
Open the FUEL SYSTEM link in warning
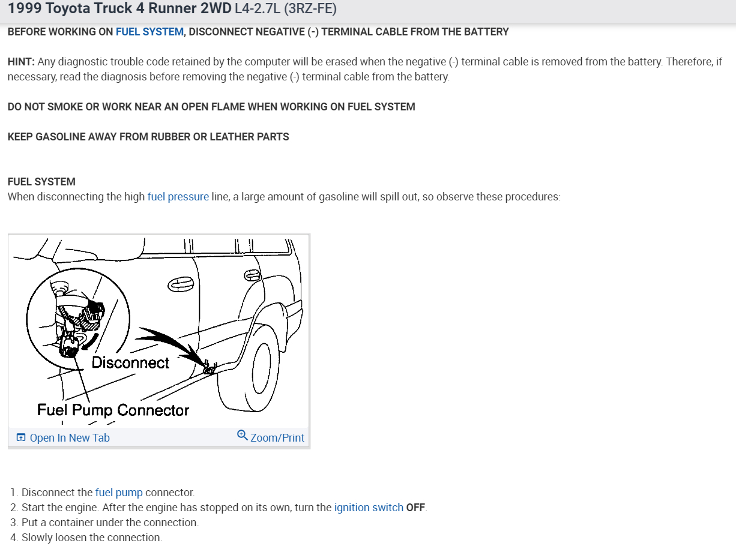tap(149, 32)
